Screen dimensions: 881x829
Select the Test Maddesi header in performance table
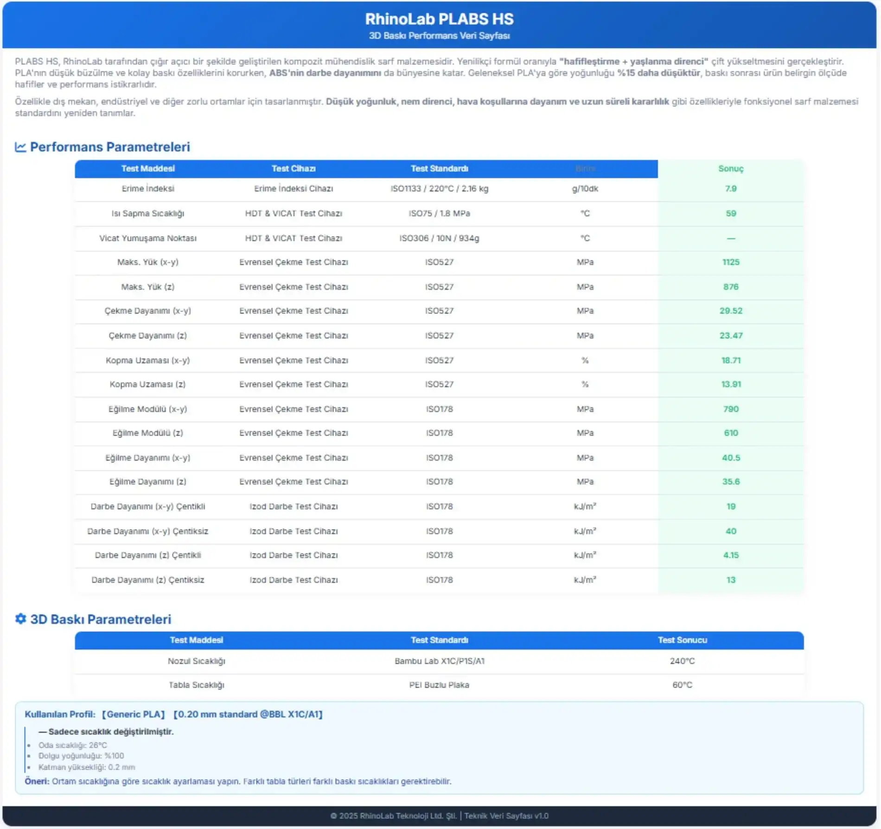coord(148,169)
